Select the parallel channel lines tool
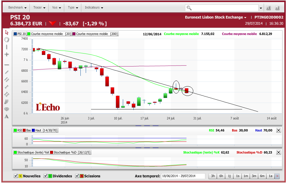289x185 pixels. tap(7, 79)
